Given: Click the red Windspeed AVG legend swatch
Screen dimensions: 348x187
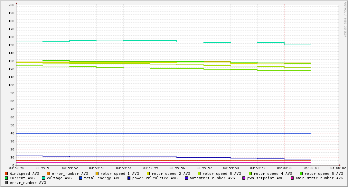Looking at the screenshot, I should point(6,174).
